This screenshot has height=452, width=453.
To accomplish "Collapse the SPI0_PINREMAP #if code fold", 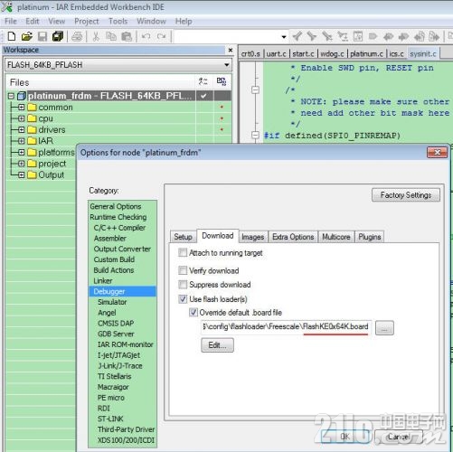I will (x=255, y=136).
